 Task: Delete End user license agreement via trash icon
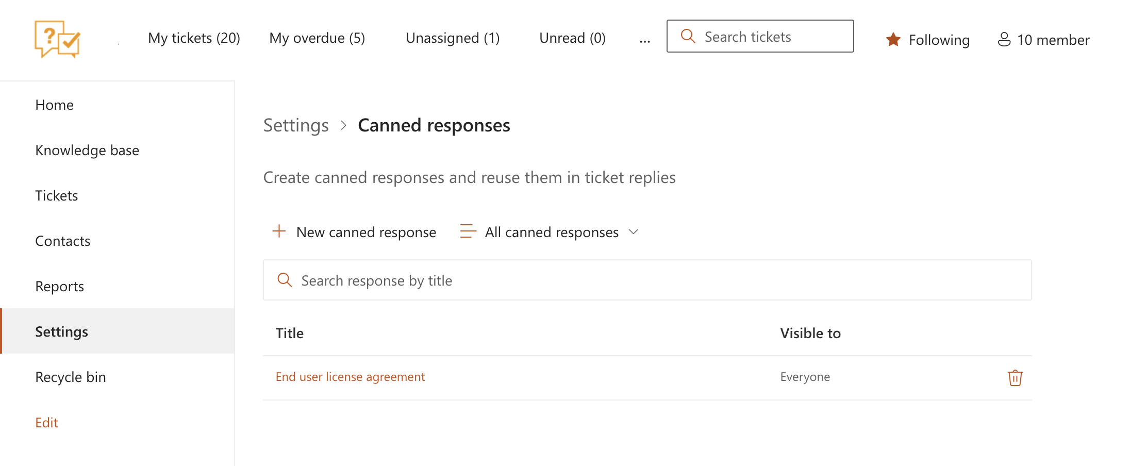(1015, 378)
